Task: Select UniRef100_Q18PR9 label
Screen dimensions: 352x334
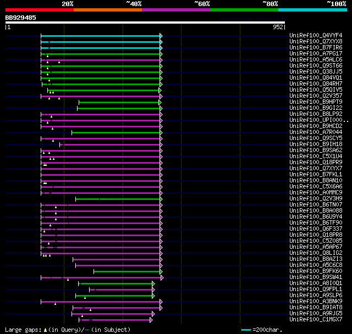Action: click(316, 163)
